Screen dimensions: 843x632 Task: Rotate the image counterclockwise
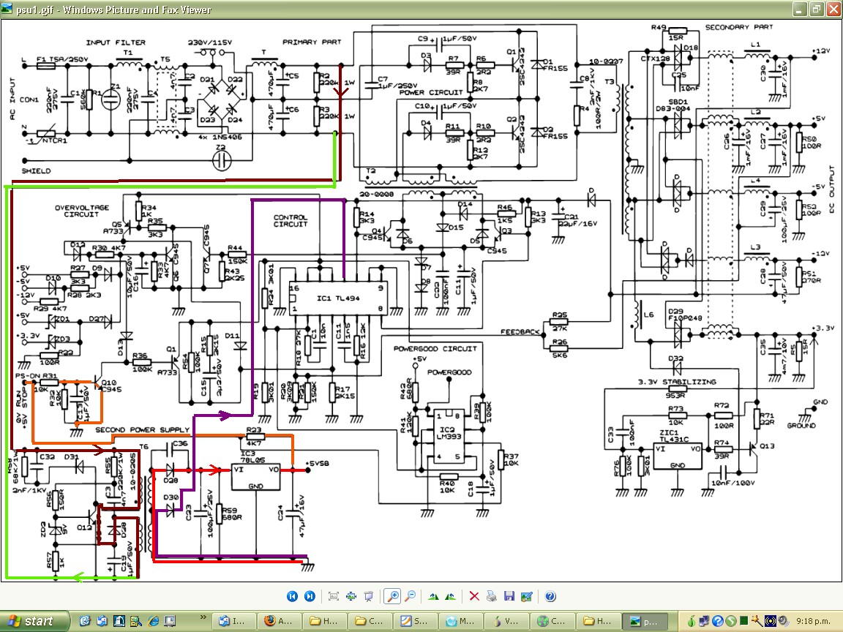point(451,596)
